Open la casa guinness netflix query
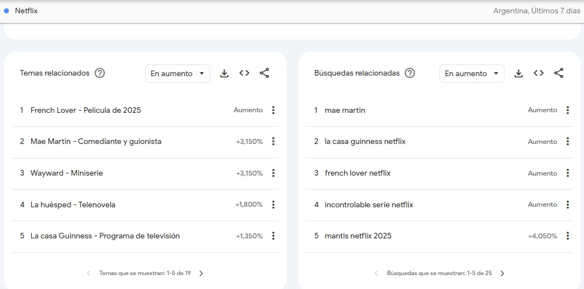Image resolution: width=584 pixels, height=289 pixels. (x=365, y=141)
